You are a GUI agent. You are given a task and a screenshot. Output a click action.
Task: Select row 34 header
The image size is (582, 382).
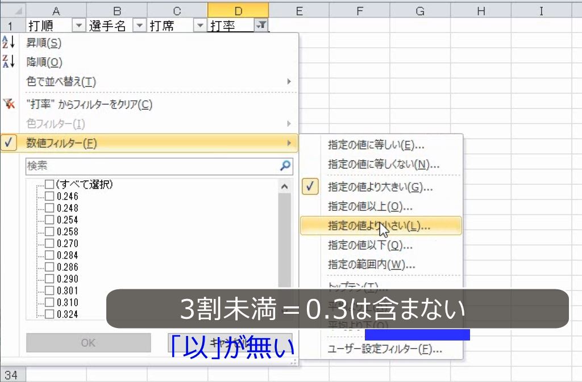coord(13,375)
